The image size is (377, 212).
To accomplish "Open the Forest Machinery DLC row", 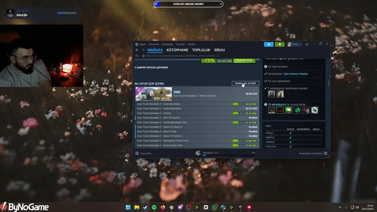I will pos(197,109).
